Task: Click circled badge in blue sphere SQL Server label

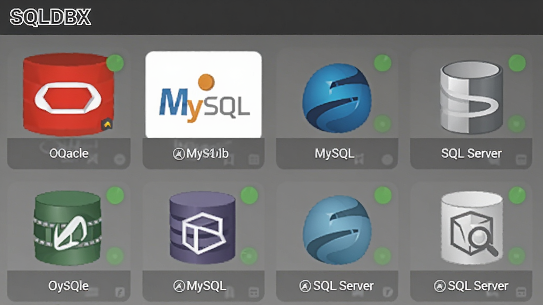Action: [x=305, y=286]
